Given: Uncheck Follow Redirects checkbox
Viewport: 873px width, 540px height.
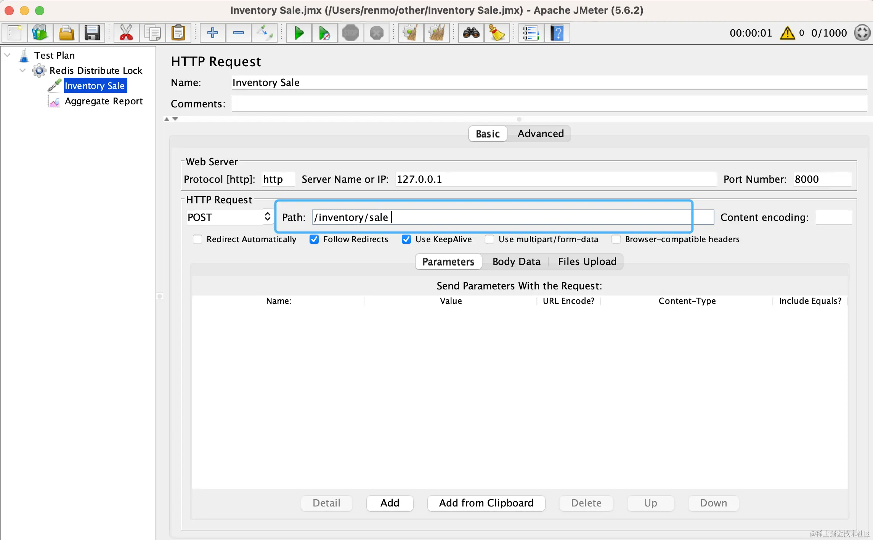Looking at the screenshot, I should [x=314, y=240].
